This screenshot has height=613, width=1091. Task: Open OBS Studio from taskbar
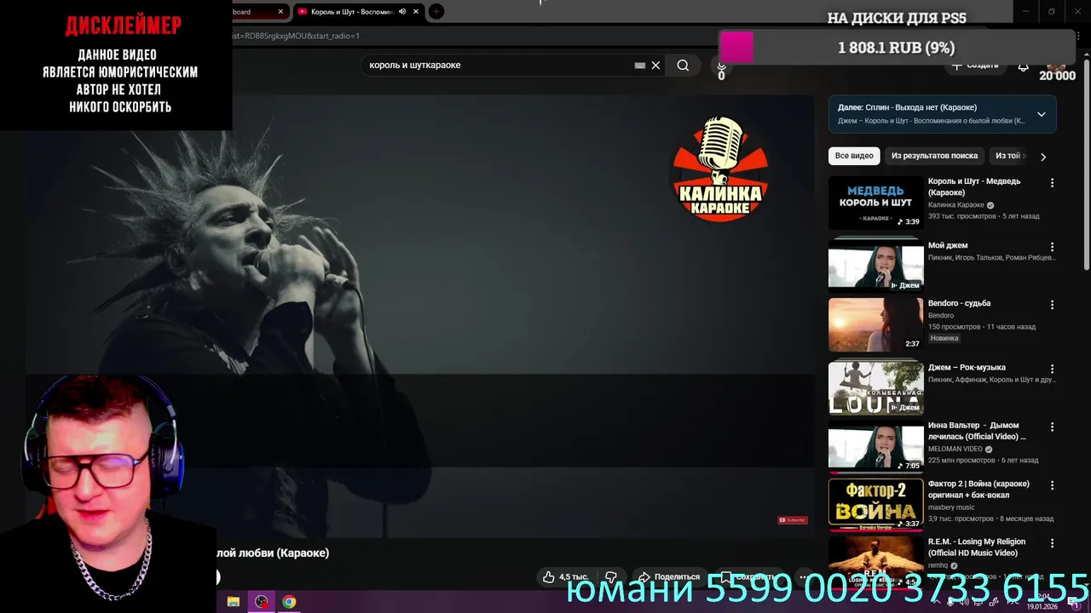pos(261,602)
